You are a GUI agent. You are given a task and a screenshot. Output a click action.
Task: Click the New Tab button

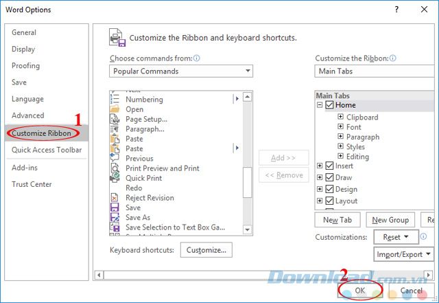(337, 220)
